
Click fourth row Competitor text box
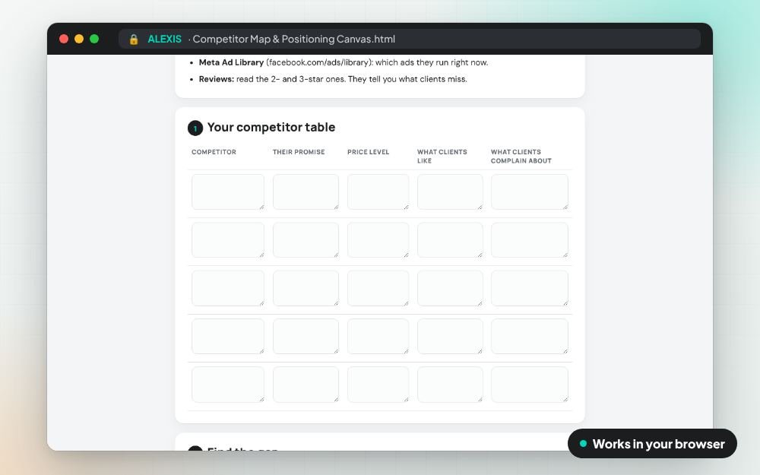click(228, 337)
